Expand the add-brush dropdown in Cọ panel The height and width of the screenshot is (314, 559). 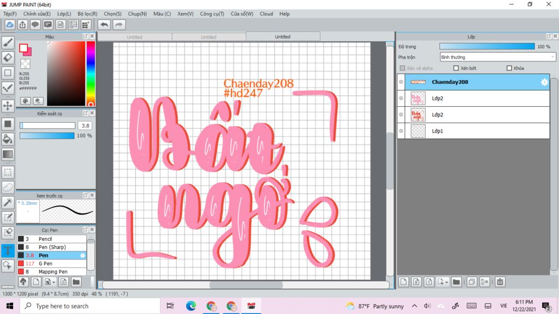click(54, 282)
